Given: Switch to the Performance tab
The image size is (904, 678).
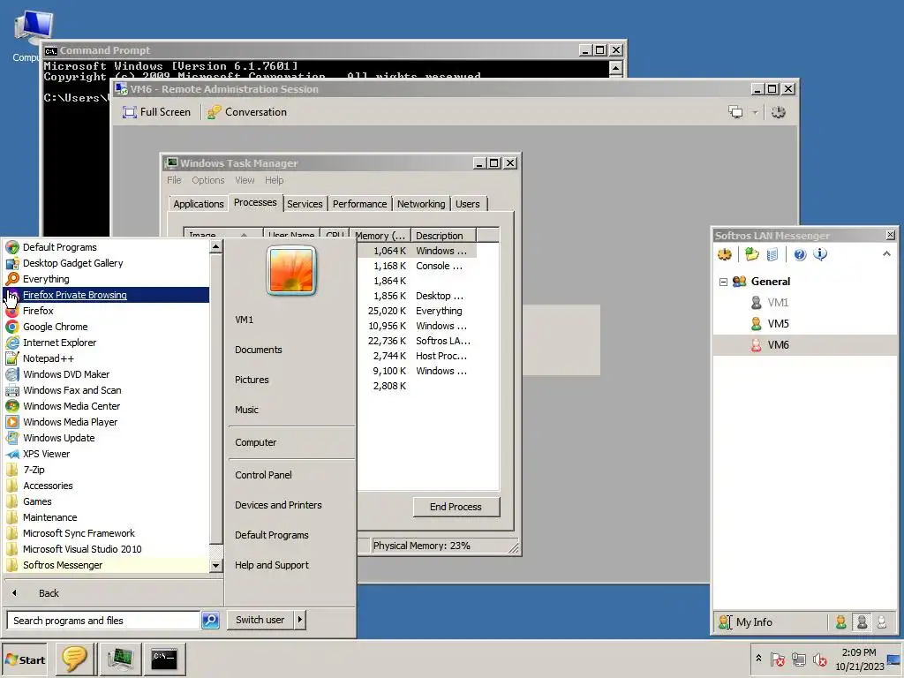Looking at the screenshot, I should tap(360, 204).
